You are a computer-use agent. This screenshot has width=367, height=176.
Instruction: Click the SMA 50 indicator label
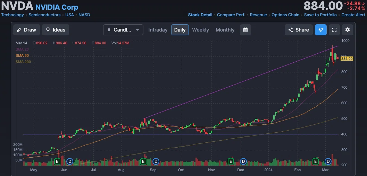pyautogui.click(x=22, y=55)
